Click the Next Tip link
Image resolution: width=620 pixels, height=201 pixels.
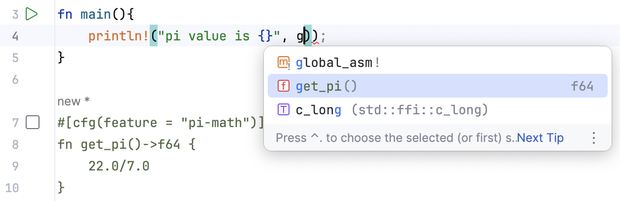click(540, 138)
